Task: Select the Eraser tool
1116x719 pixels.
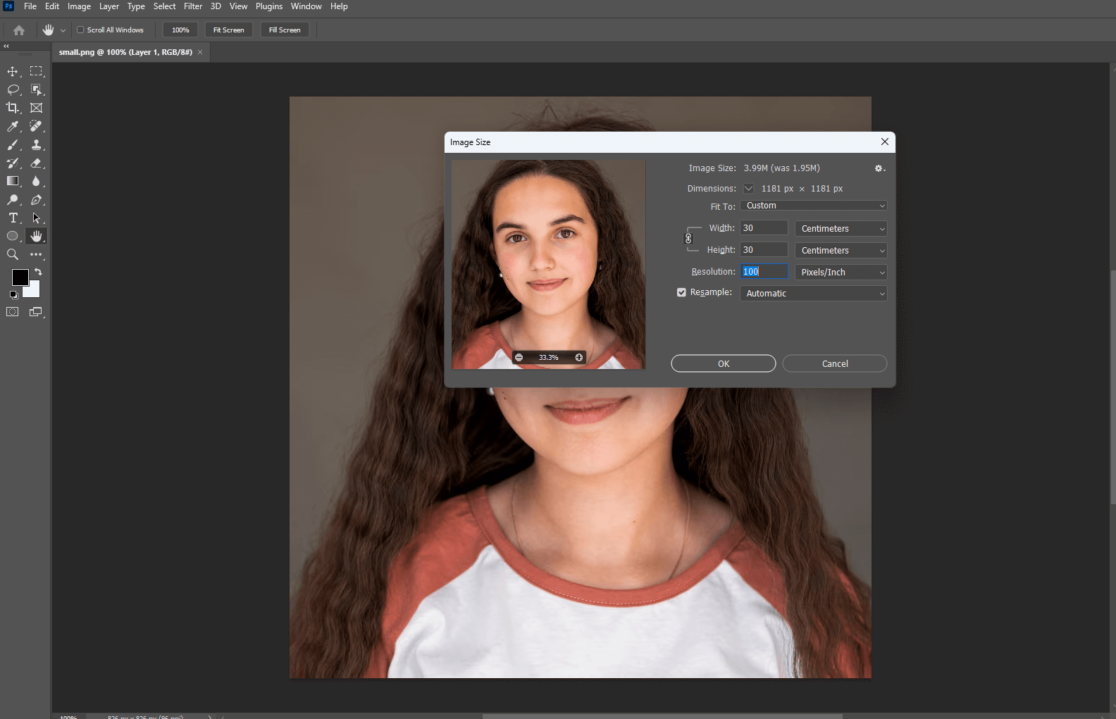Action: pos(36,163)
